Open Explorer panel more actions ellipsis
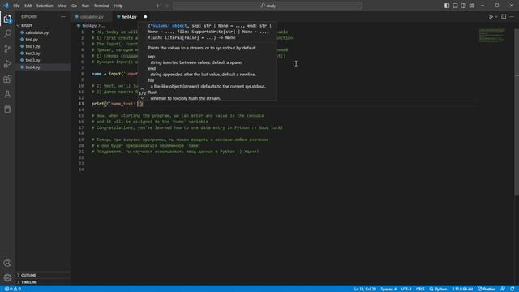The width and height of the screenshot is (519, 292). pyautogui.click(x=63, y=16)
